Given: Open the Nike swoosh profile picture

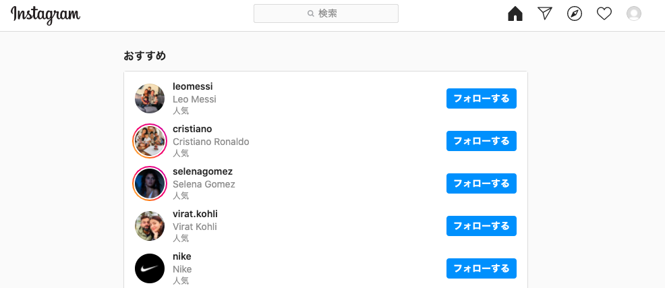Looking at the screenshot, I should click(150, 268).
